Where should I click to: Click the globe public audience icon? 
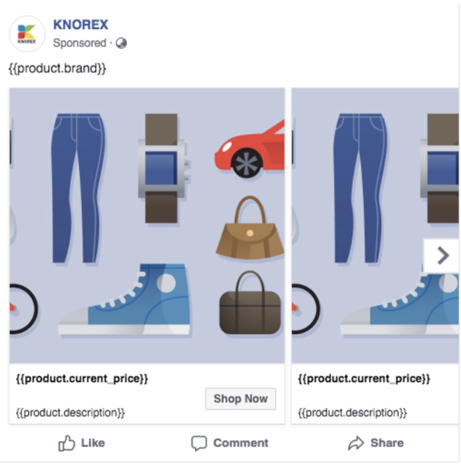(x=121, y=43)
